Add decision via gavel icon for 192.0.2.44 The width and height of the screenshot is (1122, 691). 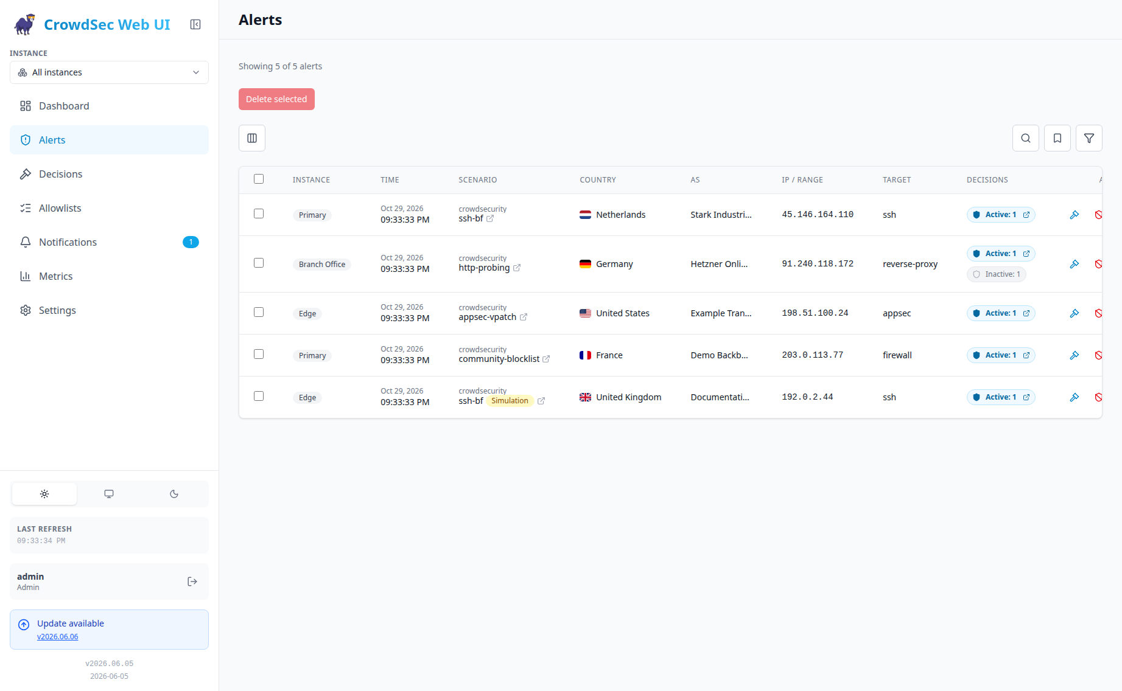[x=1075, y=397]
